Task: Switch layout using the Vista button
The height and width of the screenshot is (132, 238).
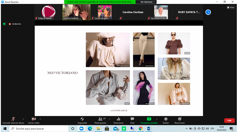Action: [230, 7]
